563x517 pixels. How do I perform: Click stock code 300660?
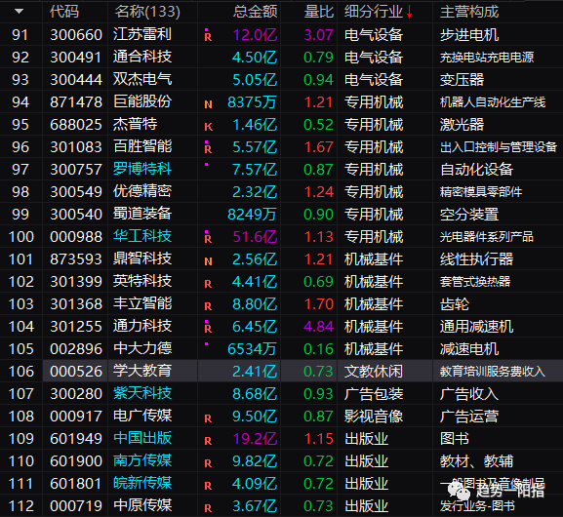pyautogui.click(x=76, y=35)
